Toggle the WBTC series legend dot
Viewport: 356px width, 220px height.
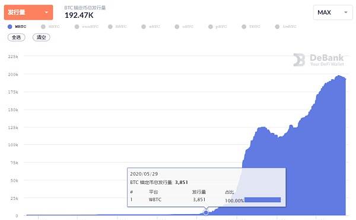click(x=9, y=27)
